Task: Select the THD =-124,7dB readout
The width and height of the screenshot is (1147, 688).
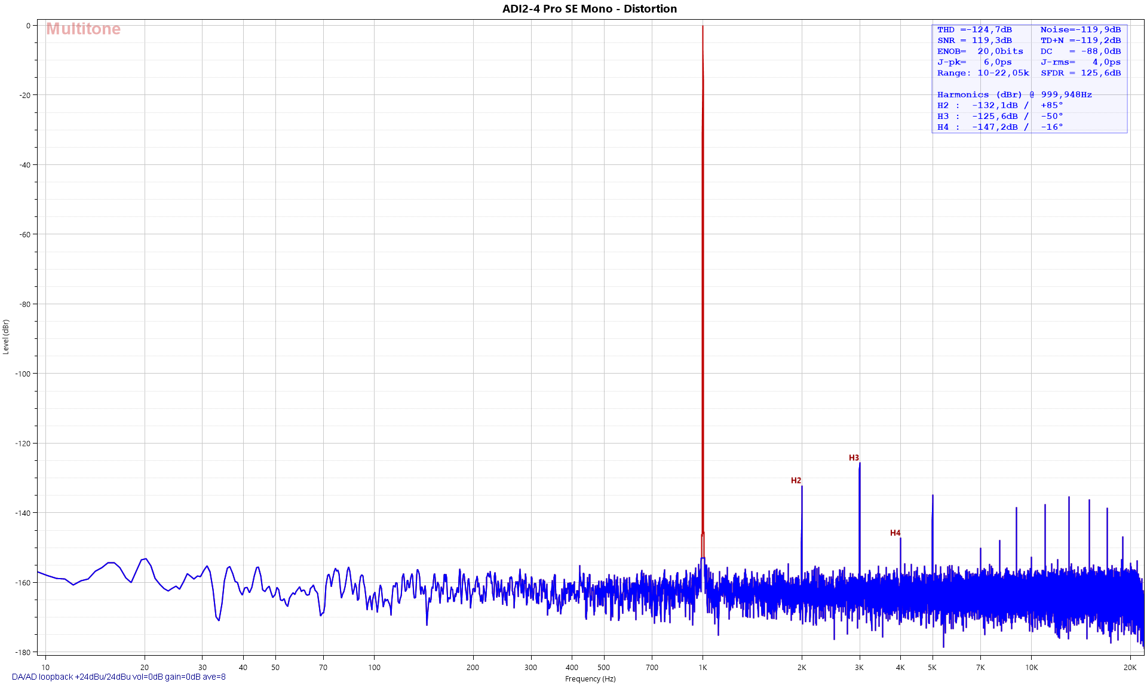Action: [x=974, y=30]
